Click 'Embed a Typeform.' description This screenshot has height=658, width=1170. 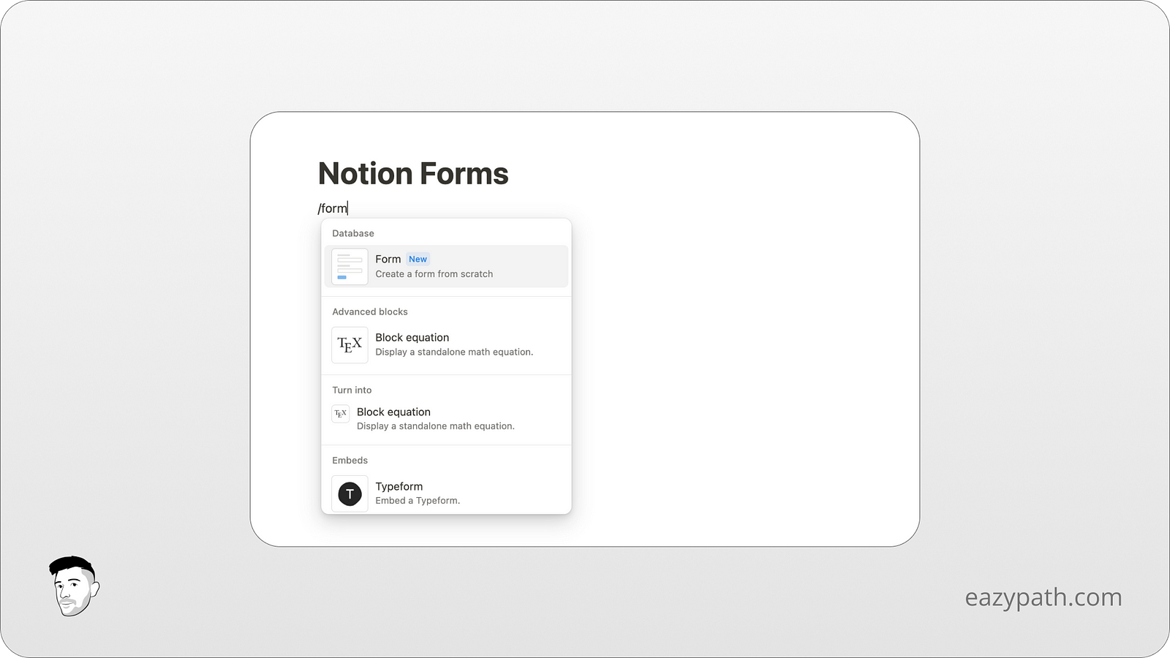pos(418,501)
